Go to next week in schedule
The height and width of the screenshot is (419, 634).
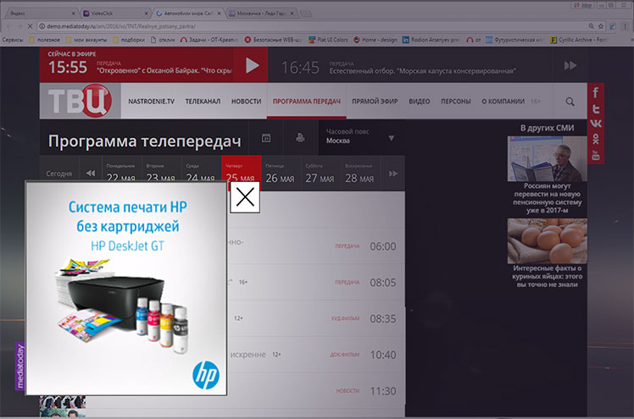[x=393, y=174]
